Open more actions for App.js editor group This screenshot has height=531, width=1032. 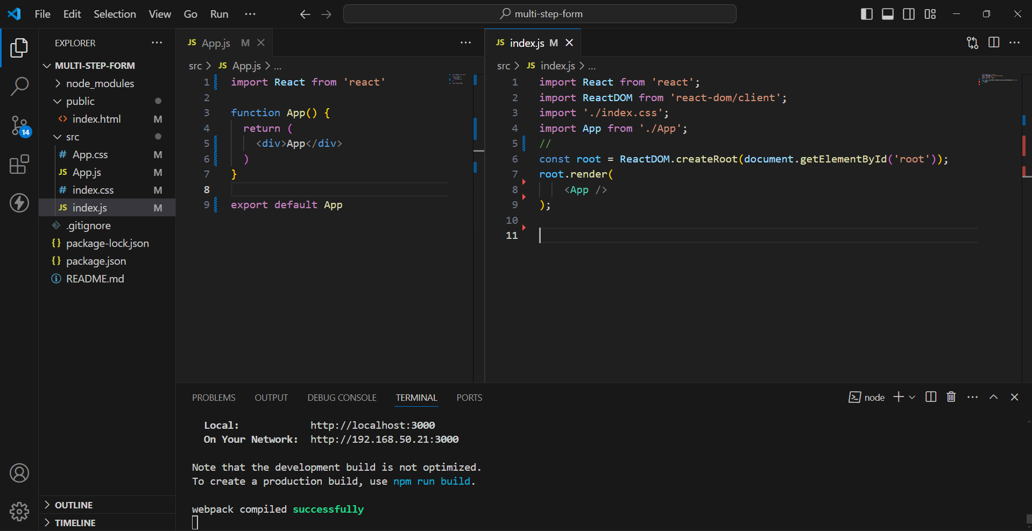pos(465,43)
